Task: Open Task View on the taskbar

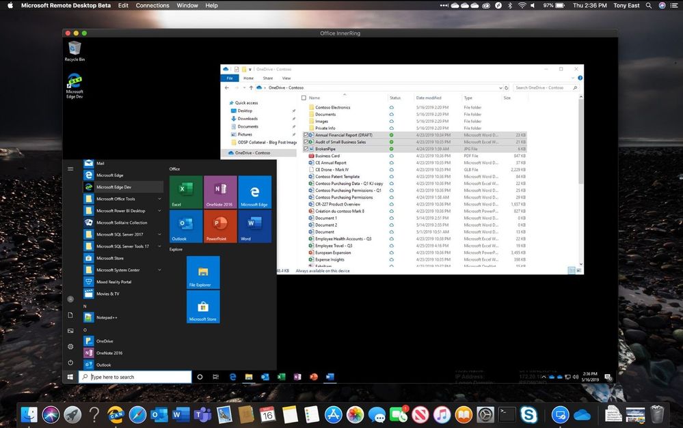Action: tap(215, 377)
